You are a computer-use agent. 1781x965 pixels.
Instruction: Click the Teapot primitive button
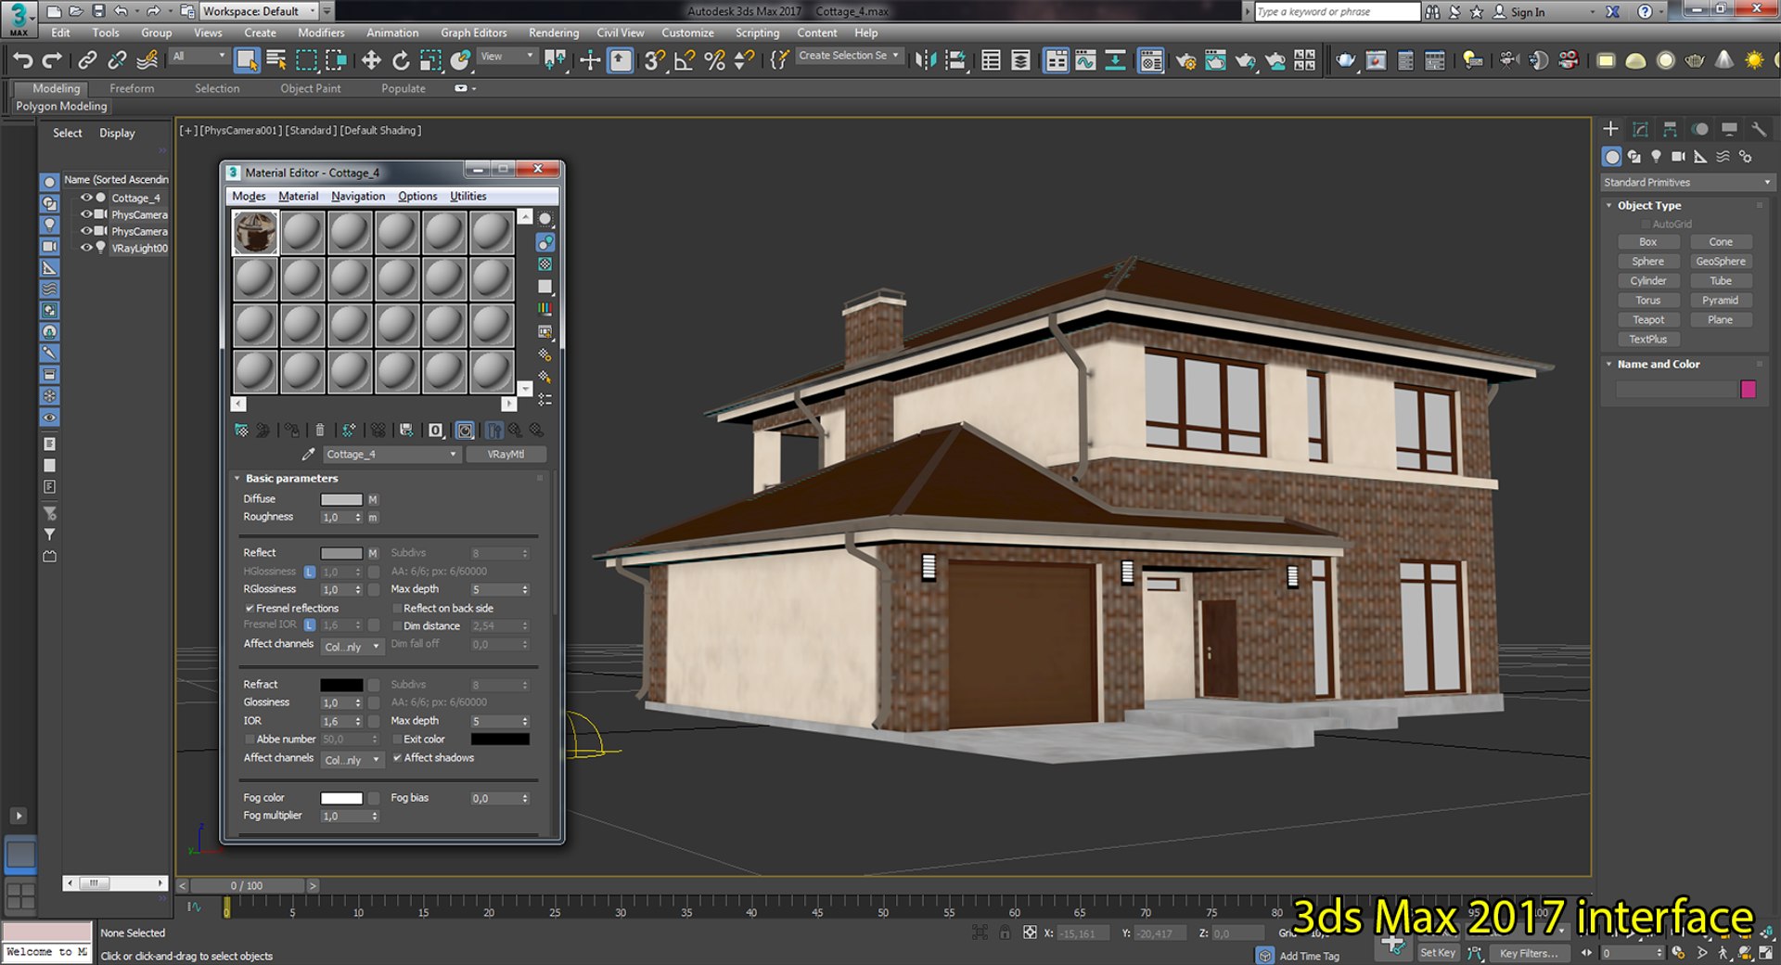point(1647,320)
